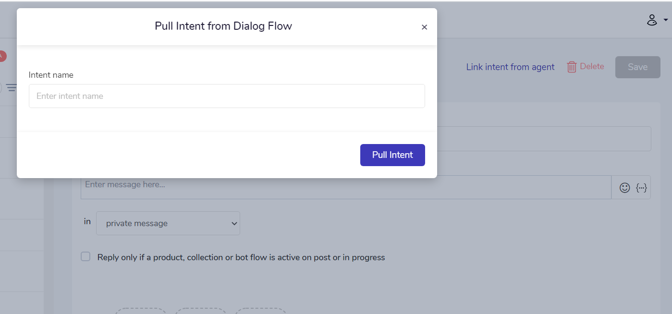Click the red badge in sidebar

tap(2, 56)
